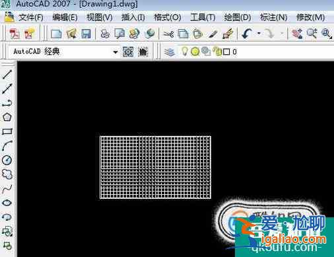Click the Copy icon
The width and height of the screenshot is (334, 257).
click(183, 34)
